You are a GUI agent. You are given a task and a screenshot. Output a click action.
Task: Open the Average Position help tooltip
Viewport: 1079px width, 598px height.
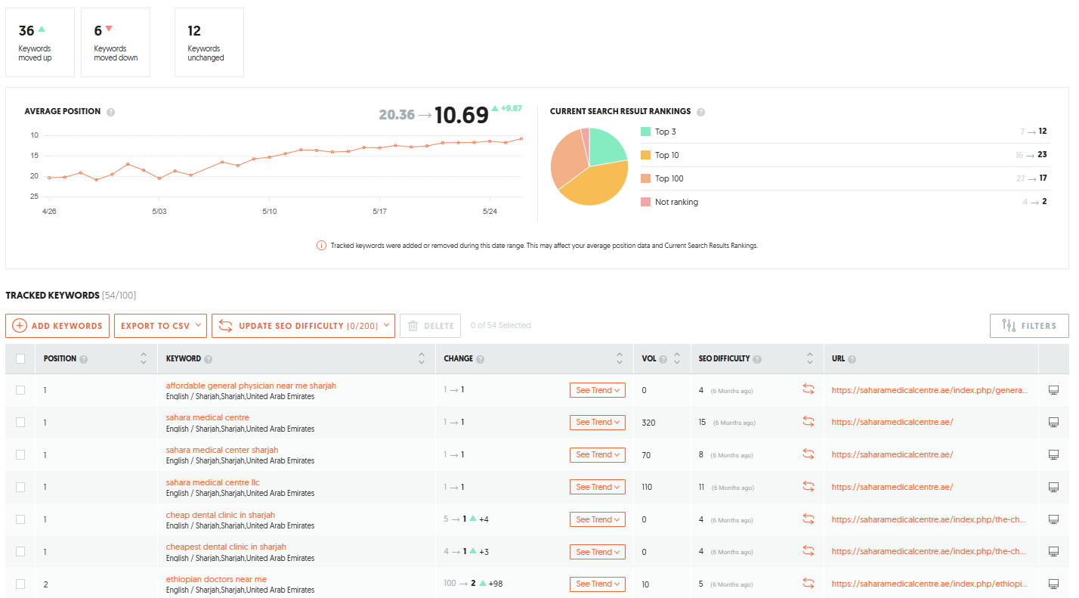pos(110,111)
